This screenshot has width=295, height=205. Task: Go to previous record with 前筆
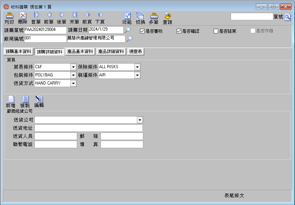click(49, 18)
